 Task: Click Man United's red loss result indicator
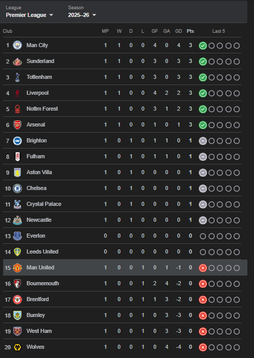point(203,268)
